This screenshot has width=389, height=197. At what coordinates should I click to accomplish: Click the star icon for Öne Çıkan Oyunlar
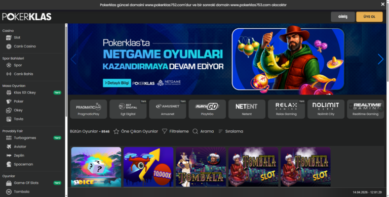[x=116, y=131]
